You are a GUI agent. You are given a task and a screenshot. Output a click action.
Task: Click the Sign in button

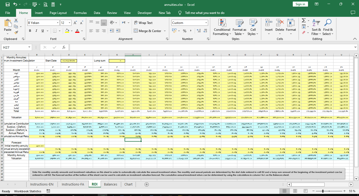click(x=300, y=4)
